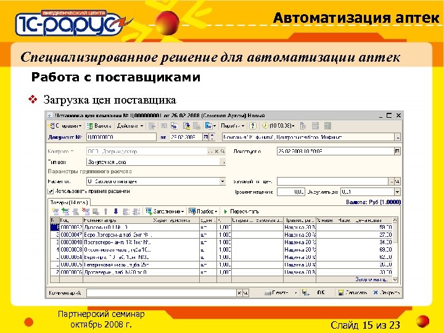The height and width of the screenshot is (333, 444).
Task: Click price cell 27.00
Action: tap(385, 235)
